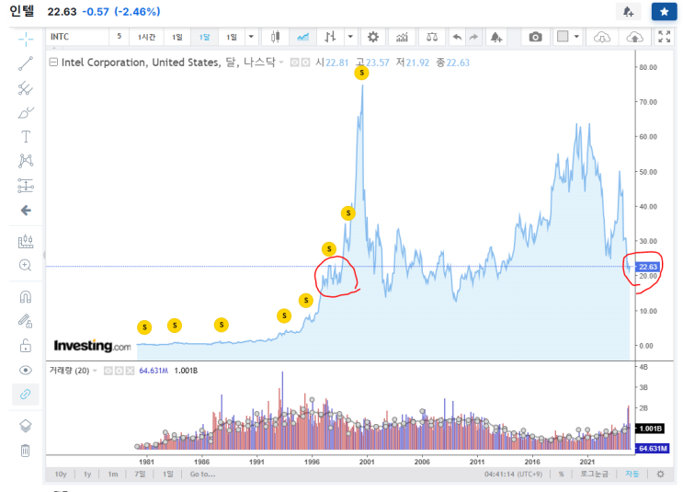The width and height of the screenshot is (683, 492).
Task: Toggle magnet mode
Action: (25, 297)
